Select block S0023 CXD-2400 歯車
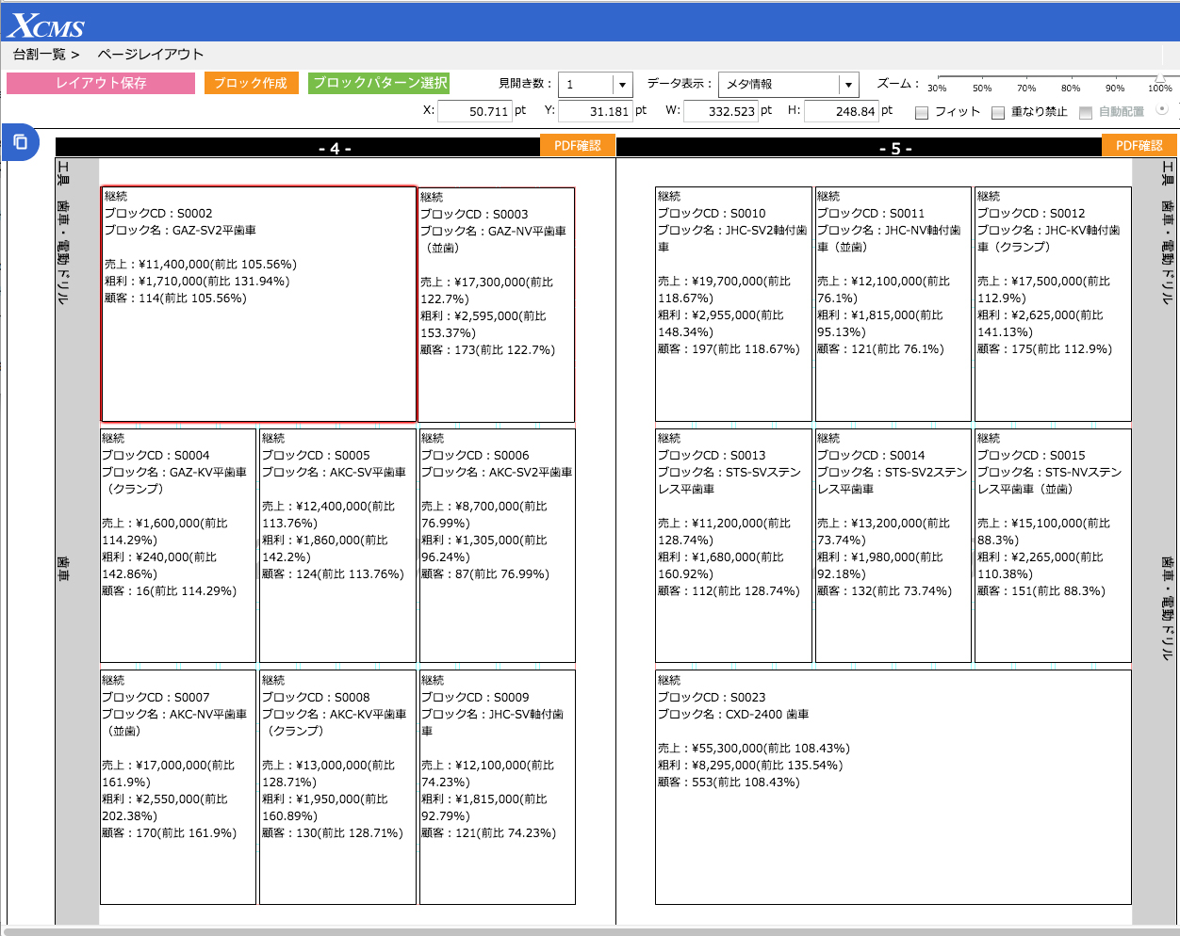Viewport: 1180px width, 936px height. (893, 786)
